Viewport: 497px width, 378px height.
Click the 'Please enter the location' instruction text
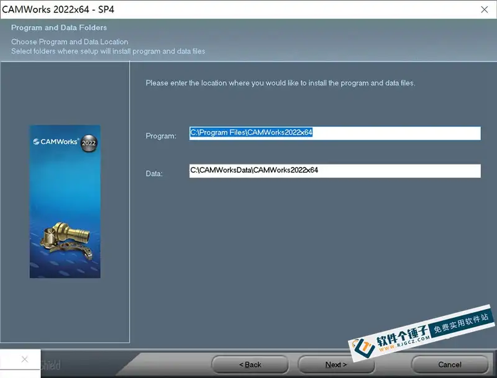click(280, 83)
